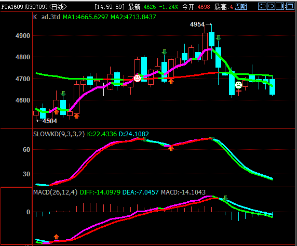Image resolution: width=297 pixels, height=246 pixels.
Task: Click the green down arrow near 4954 peak
Action: point(218,38)
